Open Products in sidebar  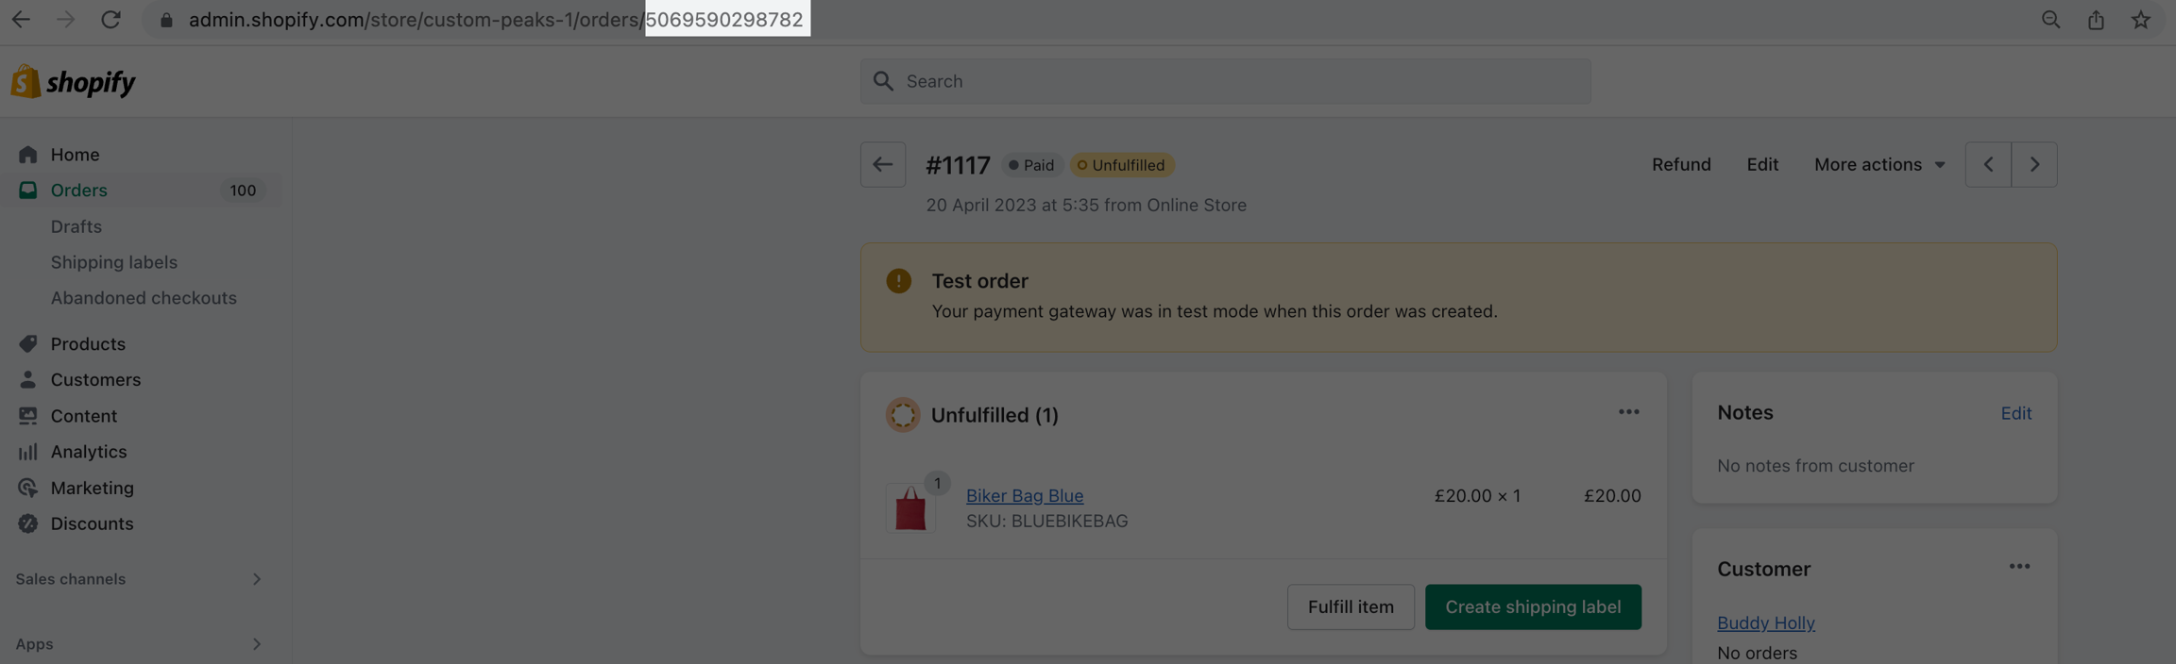click(x=88, y=344)
